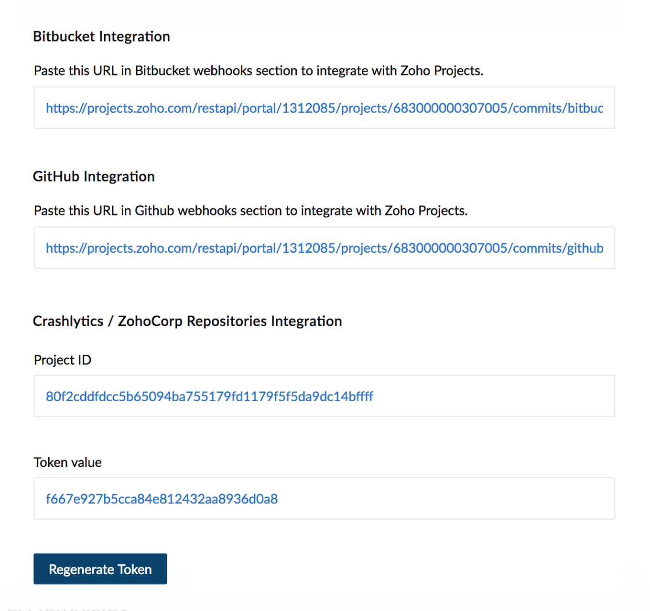Image resolution: width=650 pixels, height=611 pixels.
Task: Open the URL ending in commits/github
Action: [324, 248]
